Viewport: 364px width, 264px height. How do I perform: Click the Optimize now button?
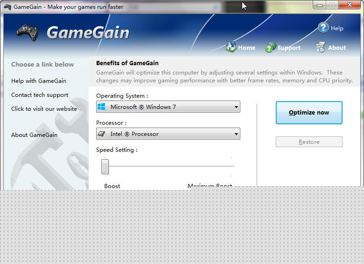pyautogui.click(x=309, y=113)
